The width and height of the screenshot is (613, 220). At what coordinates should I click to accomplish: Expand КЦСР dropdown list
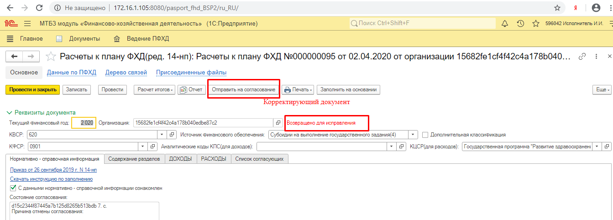(x=597, y=147)
